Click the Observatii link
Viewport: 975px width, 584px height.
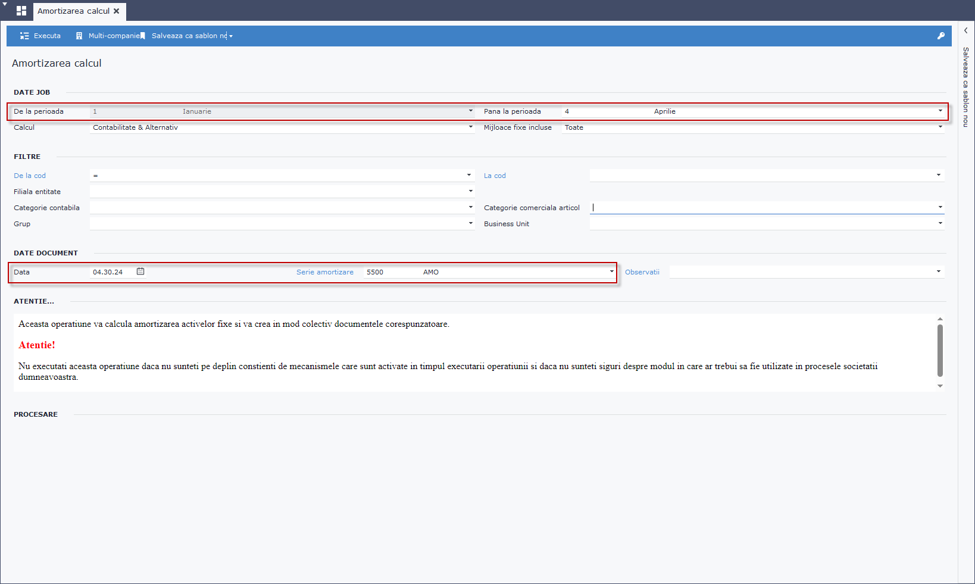click(642, 272)
